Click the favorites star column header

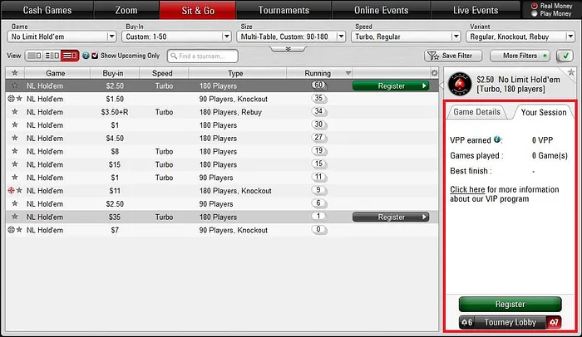[15, 73]
